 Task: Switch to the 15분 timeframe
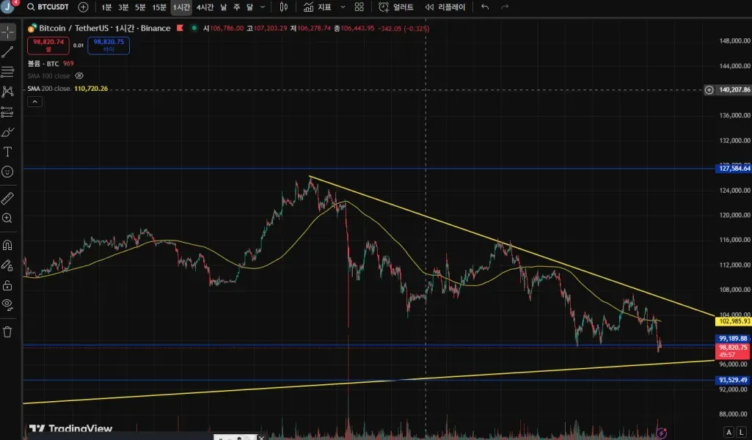(x=159, y=7)
